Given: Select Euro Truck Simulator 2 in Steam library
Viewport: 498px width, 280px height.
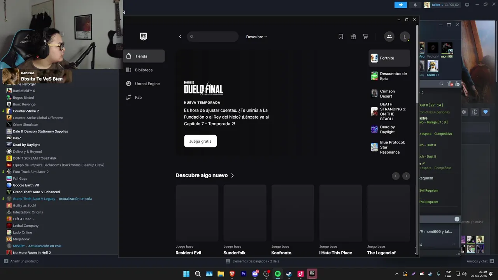Looking at the screenshot, I should [x=30, y=171].
